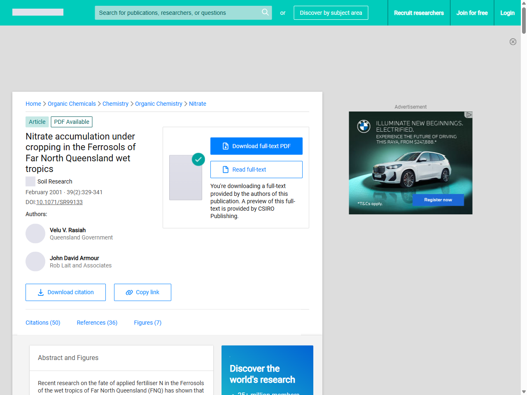Switch to the Citations (50) tab
The height and width of the screenshot is (395, 527).
[x=43, y=323]
